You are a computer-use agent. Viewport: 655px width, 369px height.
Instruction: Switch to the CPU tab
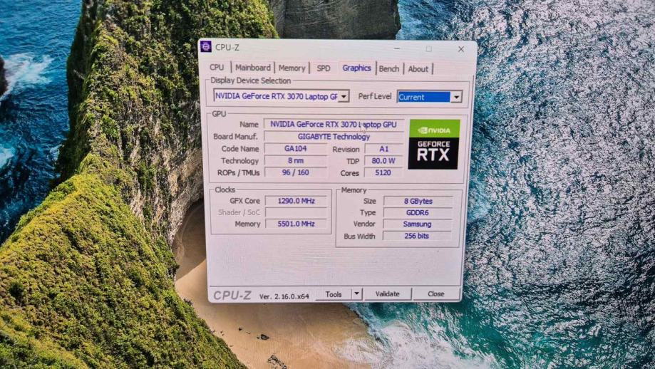pos(217,68)
